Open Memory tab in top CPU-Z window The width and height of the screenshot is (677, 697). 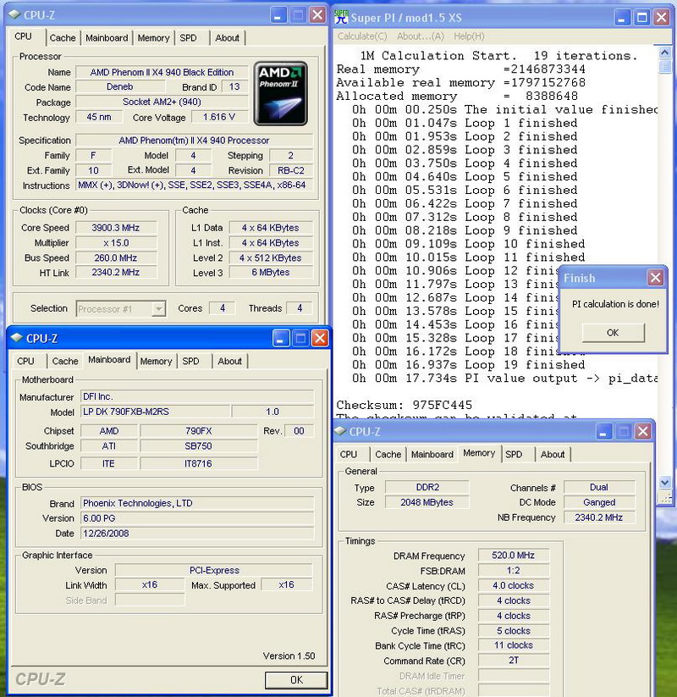(x=153, y=38)
